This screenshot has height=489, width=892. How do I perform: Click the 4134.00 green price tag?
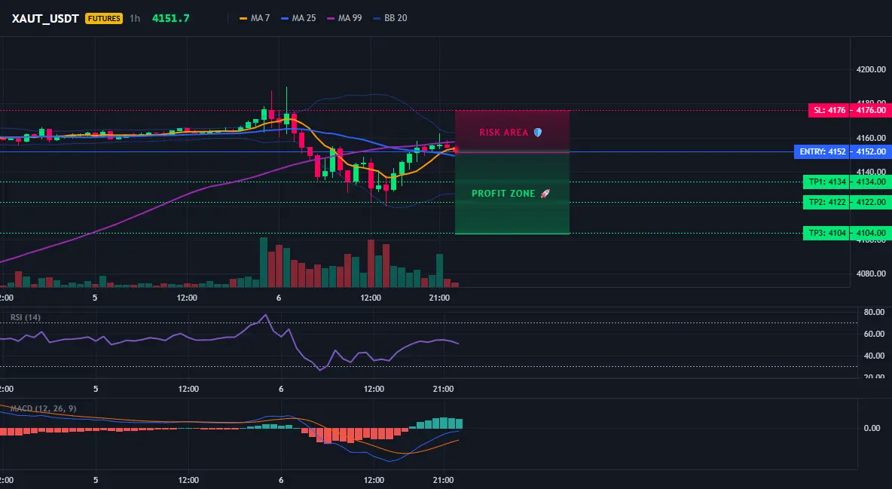point(871,182)
